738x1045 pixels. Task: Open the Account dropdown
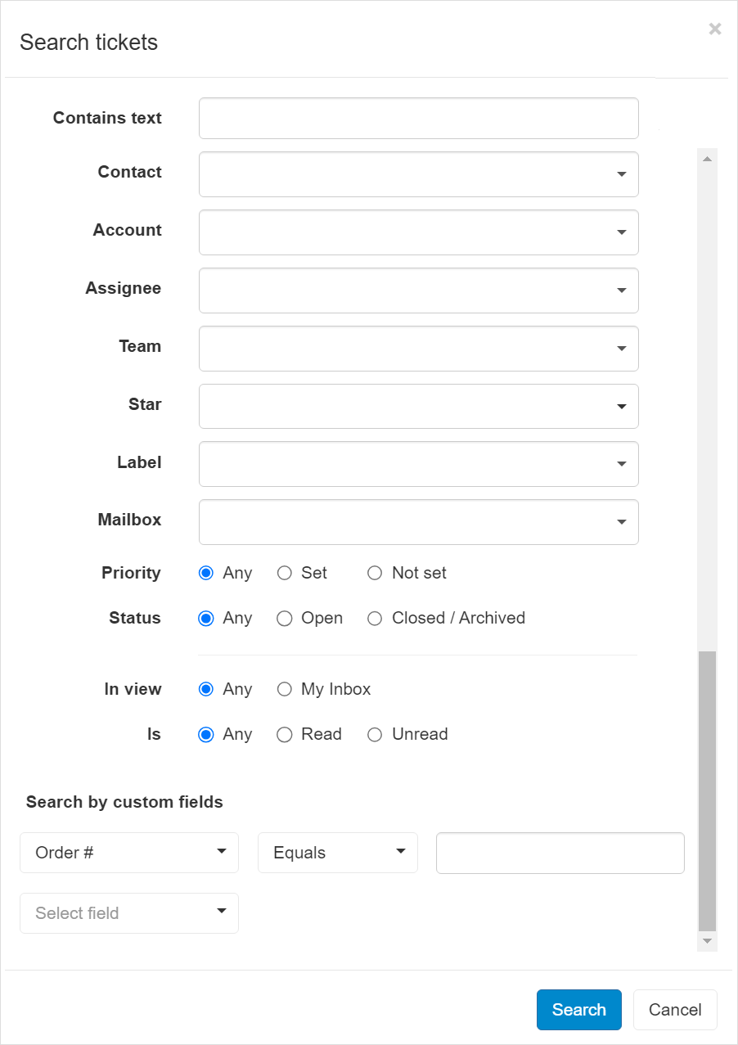[x=418, y=232]
